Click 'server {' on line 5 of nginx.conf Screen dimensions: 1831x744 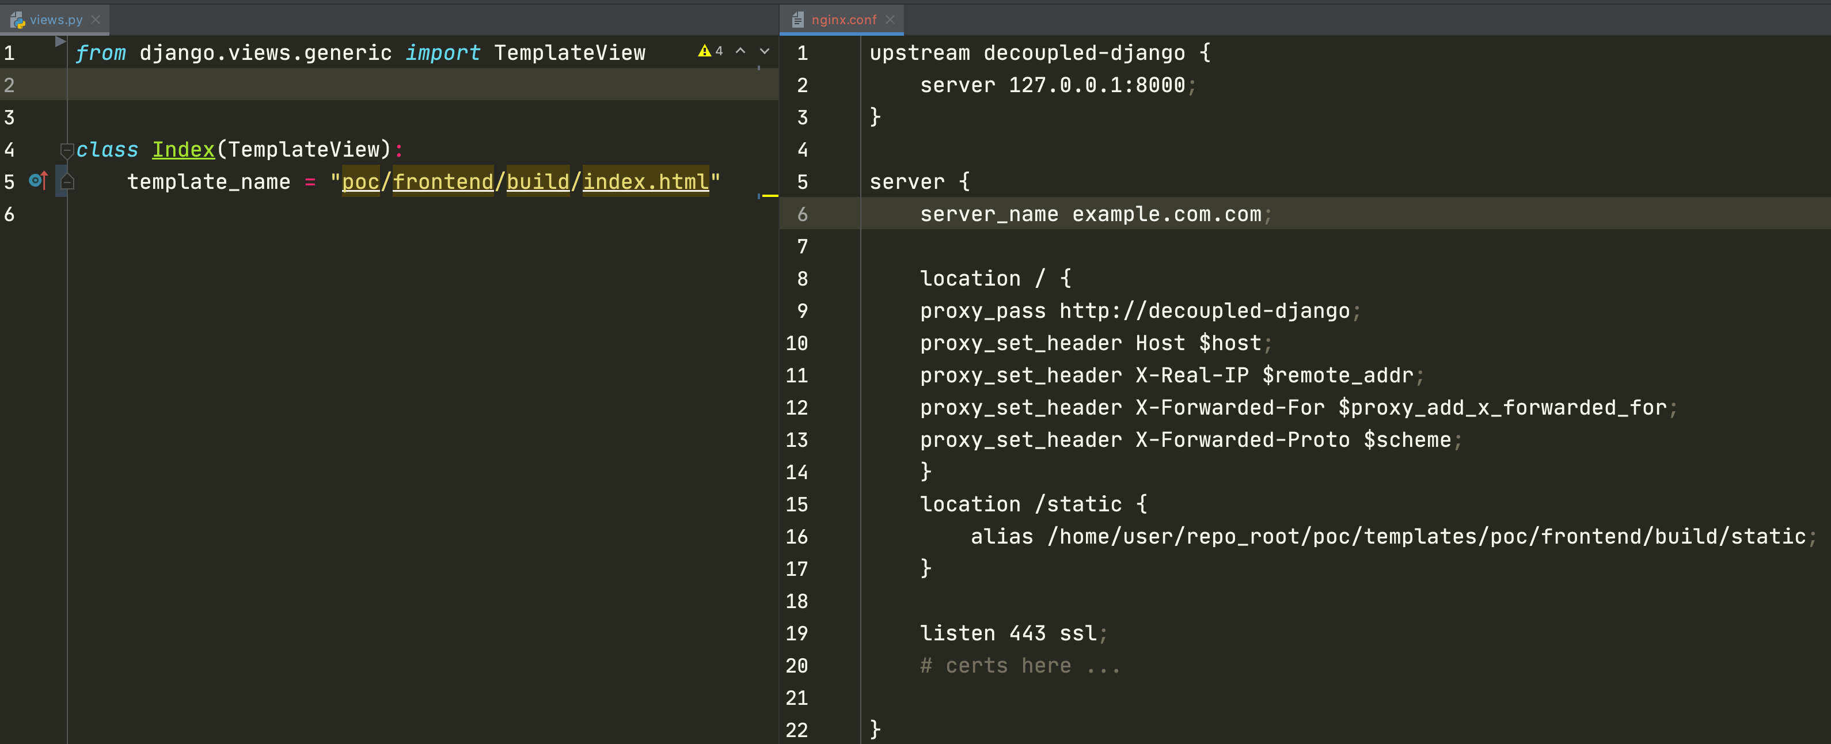(920, 182)
